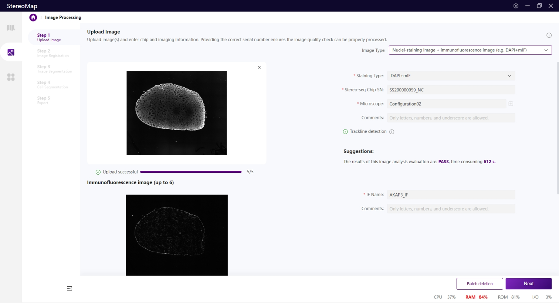Toggle the Trackline detection check mark
The height and width of the screenshot is (303, 559).
[x=345, y=131]
